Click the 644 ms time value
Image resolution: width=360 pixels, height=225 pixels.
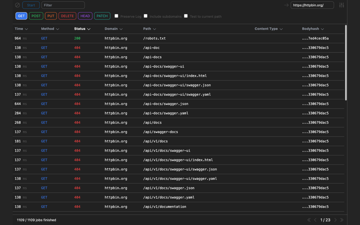tap(21, 104)
